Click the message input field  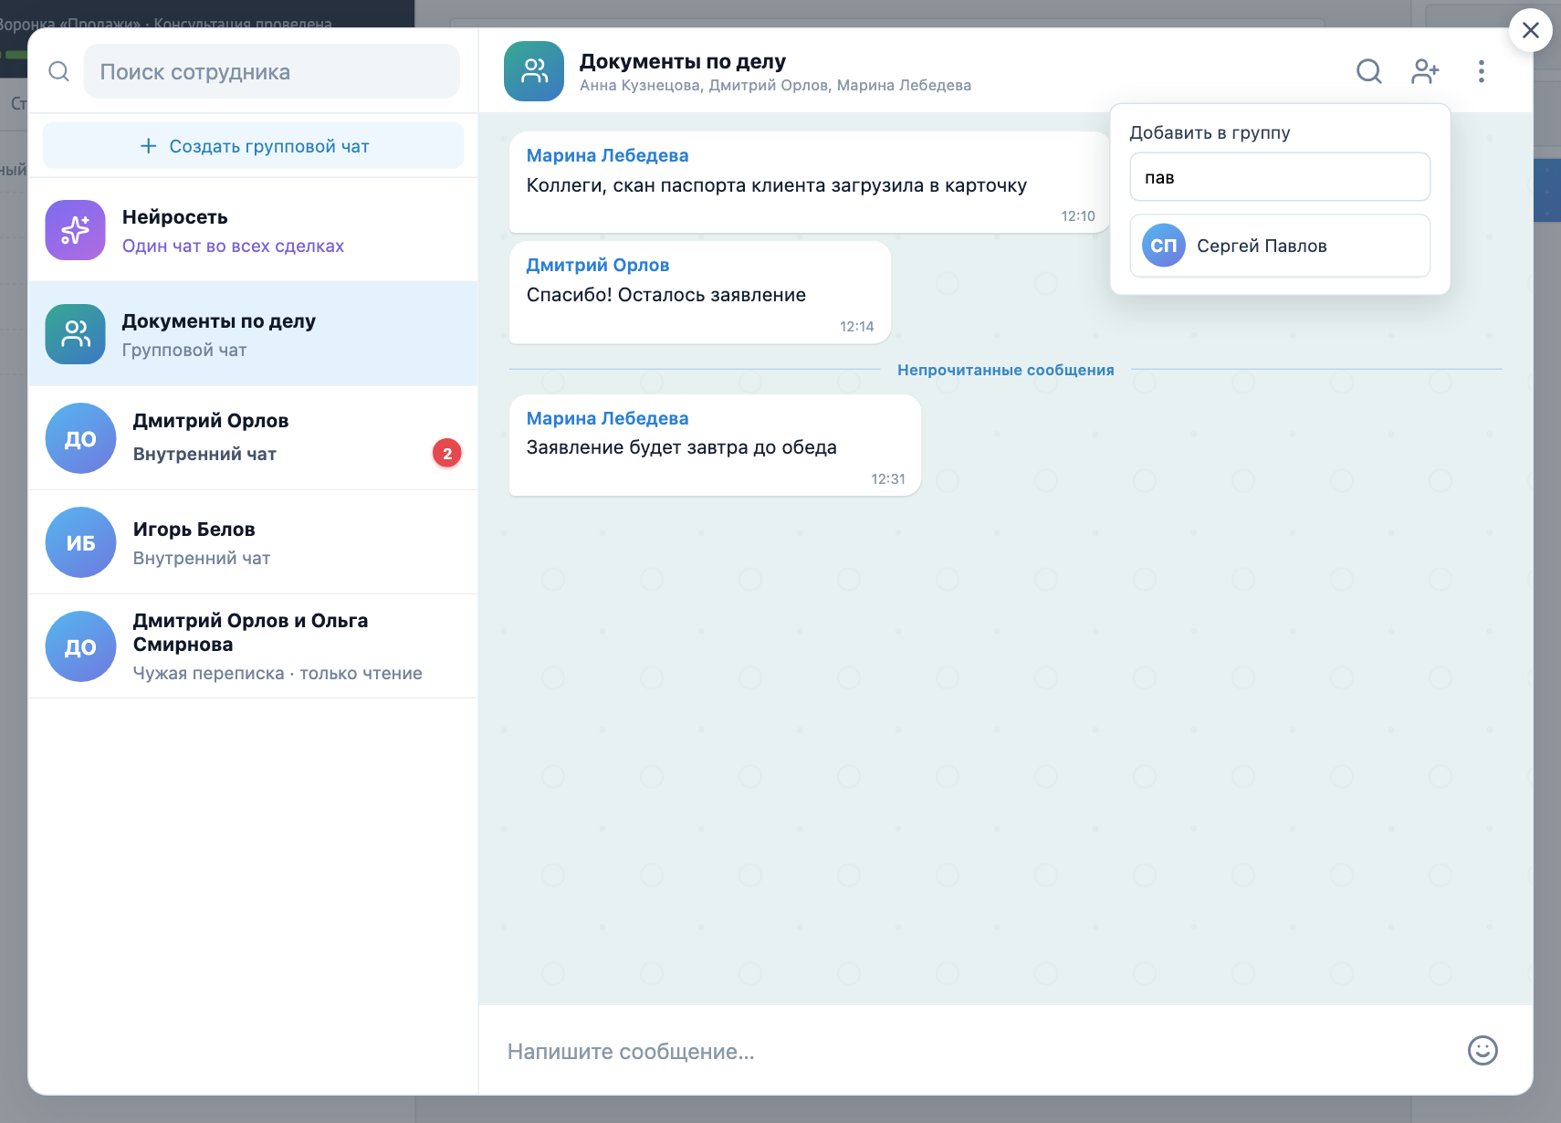click(977, 1051)
